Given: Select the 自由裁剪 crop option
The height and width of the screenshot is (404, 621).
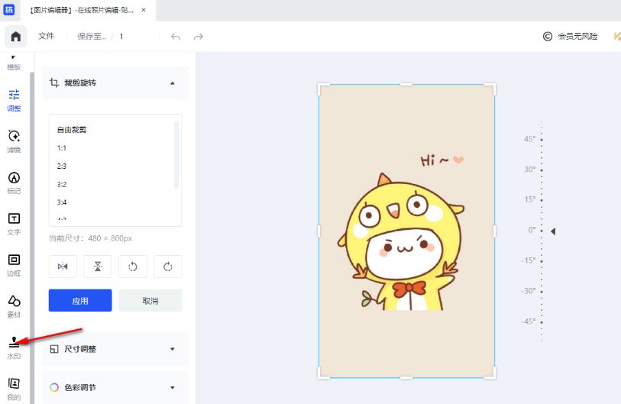Looking at the screenshot, I should [72, 130].
